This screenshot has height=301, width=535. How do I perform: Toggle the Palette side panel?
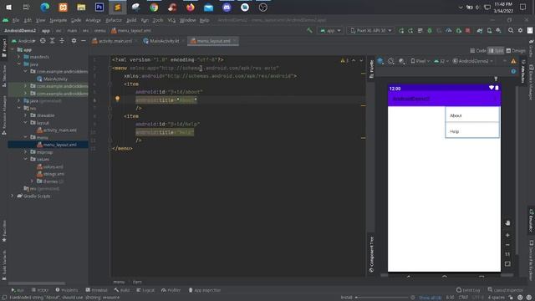point(371,69)
